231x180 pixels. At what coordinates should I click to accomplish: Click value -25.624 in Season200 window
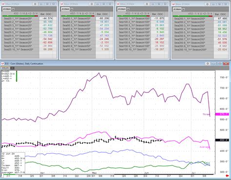point(222,50)
